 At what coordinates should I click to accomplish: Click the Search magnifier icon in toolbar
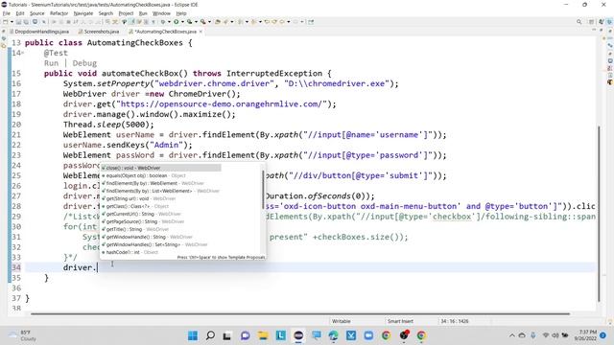579,22
